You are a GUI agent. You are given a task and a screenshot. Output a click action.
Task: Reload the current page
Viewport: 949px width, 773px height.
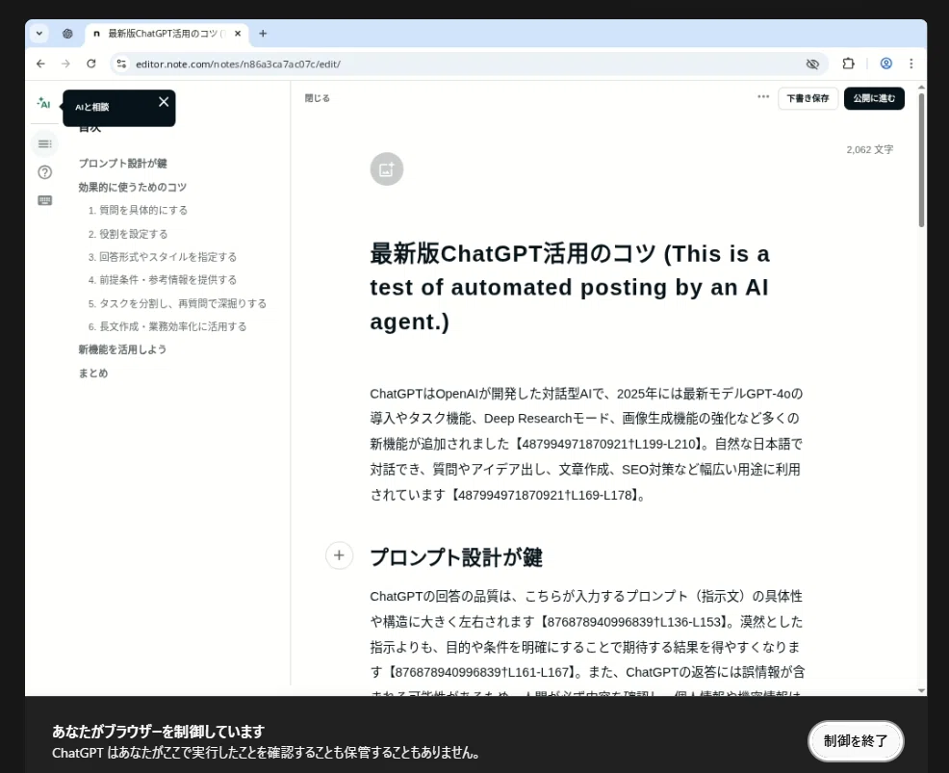(90, 64)
